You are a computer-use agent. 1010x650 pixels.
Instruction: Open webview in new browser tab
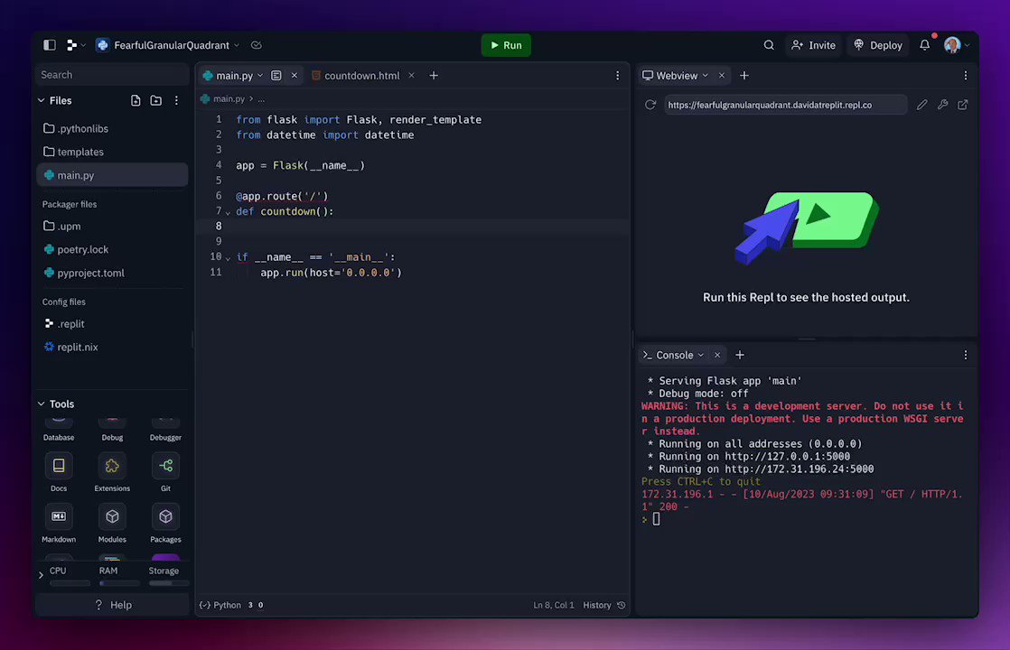click(x=963, y=104)
